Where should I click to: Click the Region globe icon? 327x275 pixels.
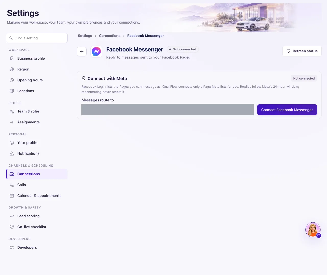click(x=12, y=69)
